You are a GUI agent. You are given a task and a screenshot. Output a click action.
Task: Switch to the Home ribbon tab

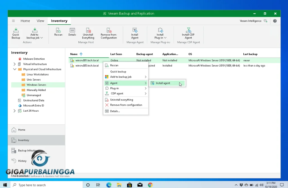click(x=25, y=21)
